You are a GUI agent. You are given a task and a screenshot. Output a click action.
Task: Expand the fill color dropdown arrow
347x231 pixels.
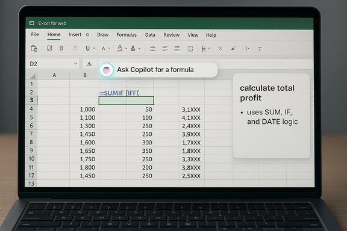click(x=139, y=48)
